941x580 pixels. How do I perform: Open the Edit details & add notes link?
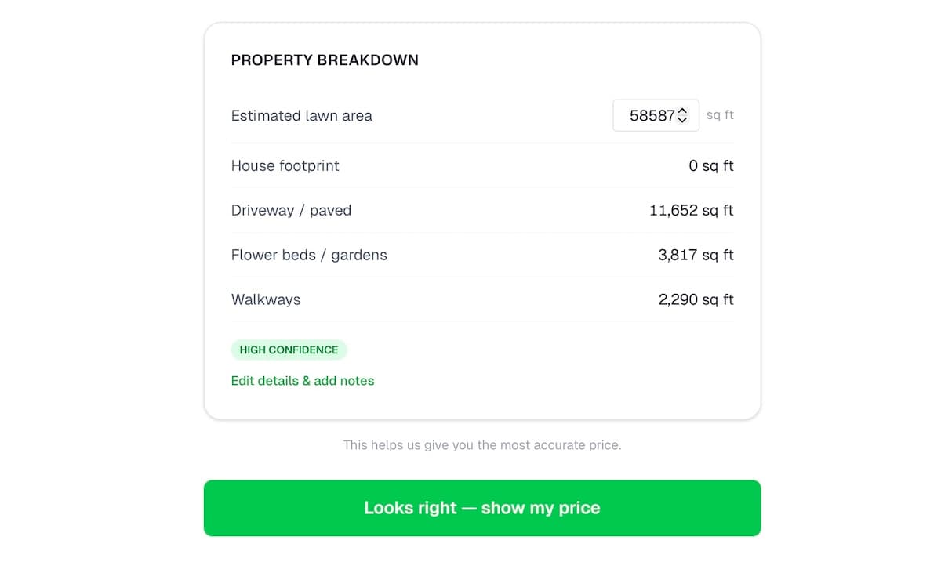(x=303, y=381)
